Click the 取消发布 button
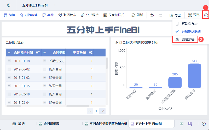209x130 pixels. tap(67, 15)
